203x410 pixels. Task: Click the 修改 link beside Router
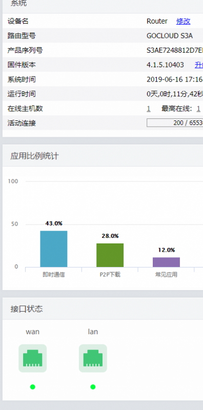183,21
